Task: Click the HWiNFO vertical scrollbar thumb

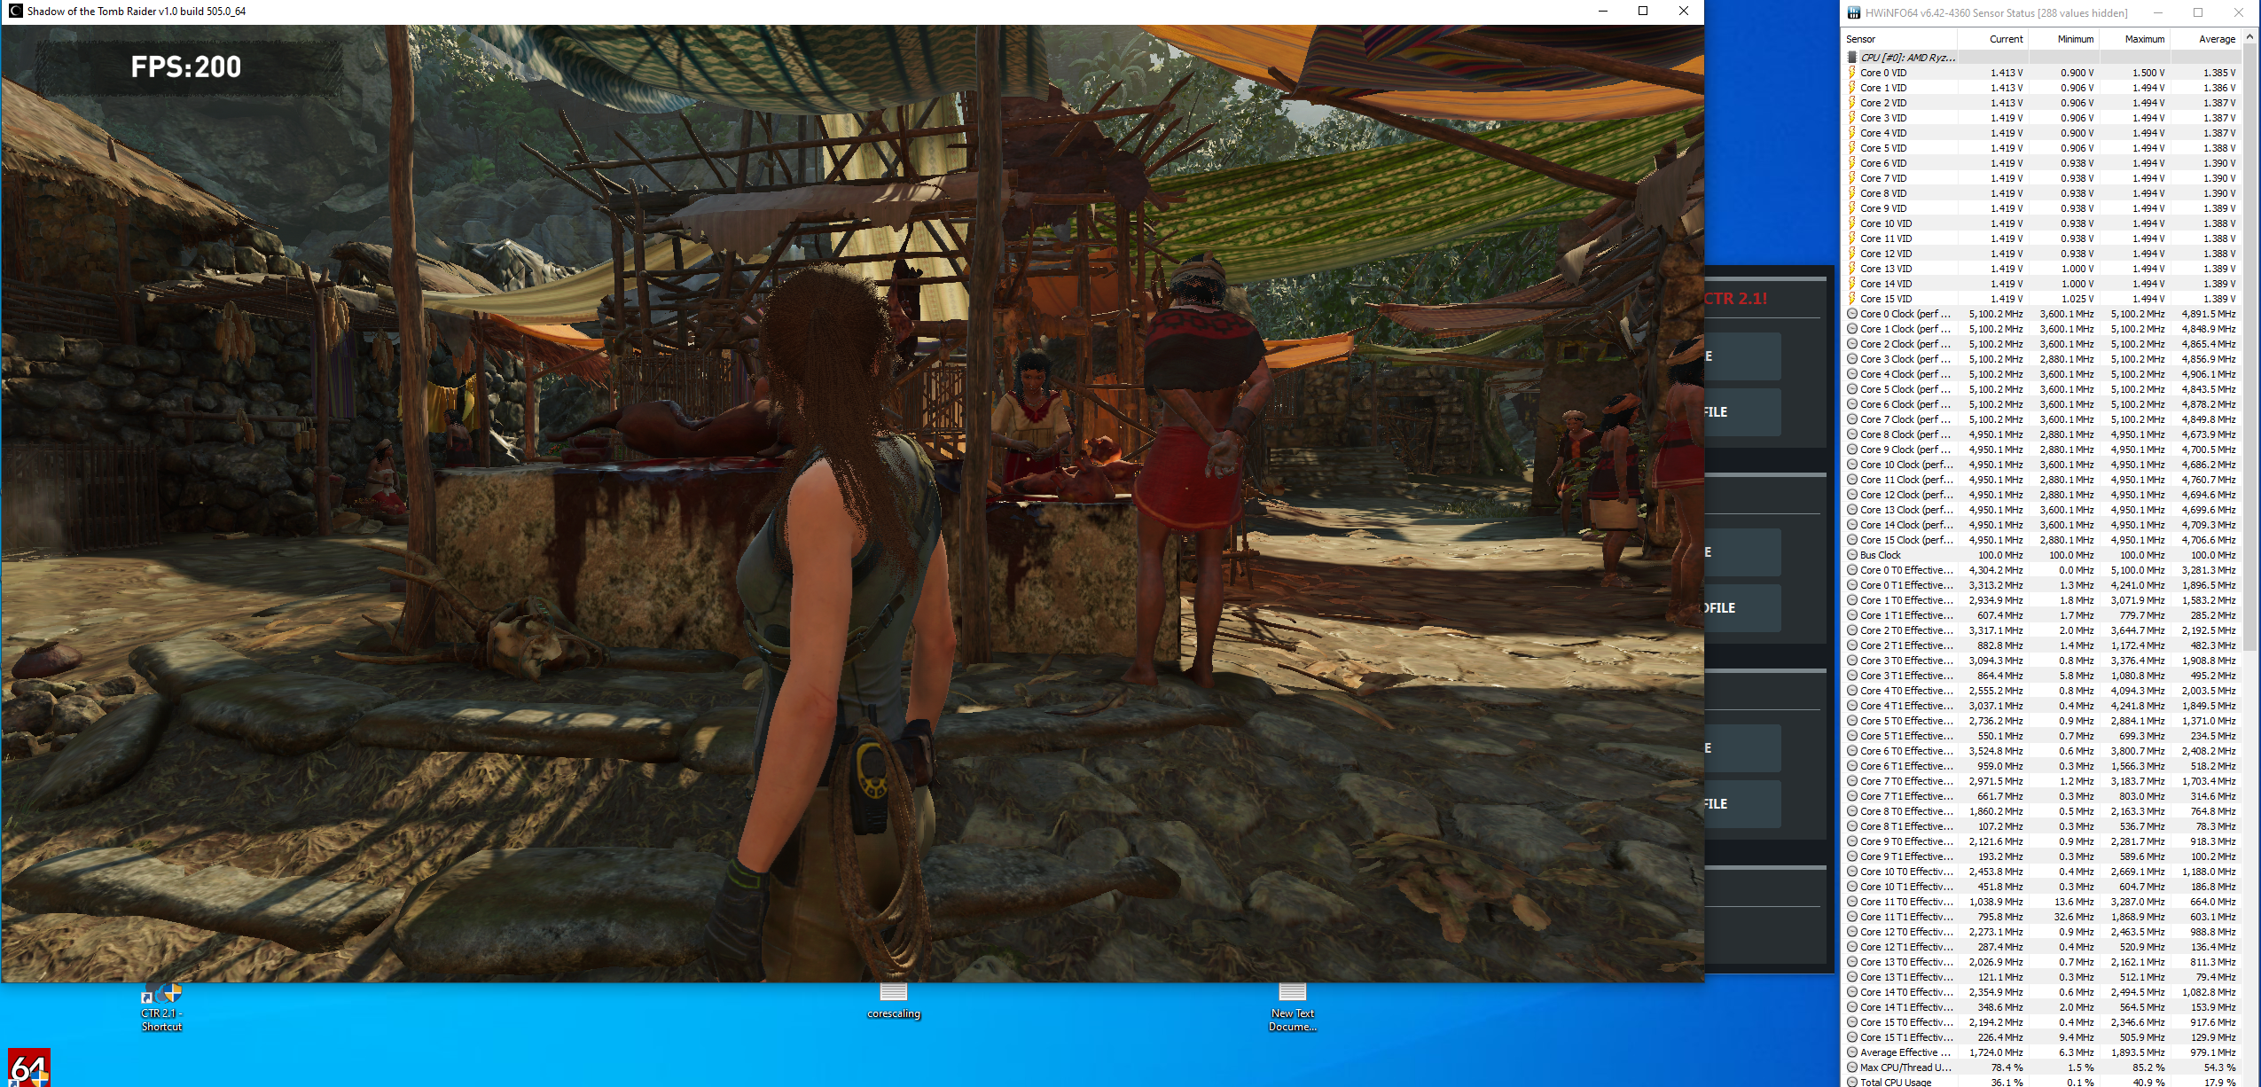Action: tap(2249, 348)
